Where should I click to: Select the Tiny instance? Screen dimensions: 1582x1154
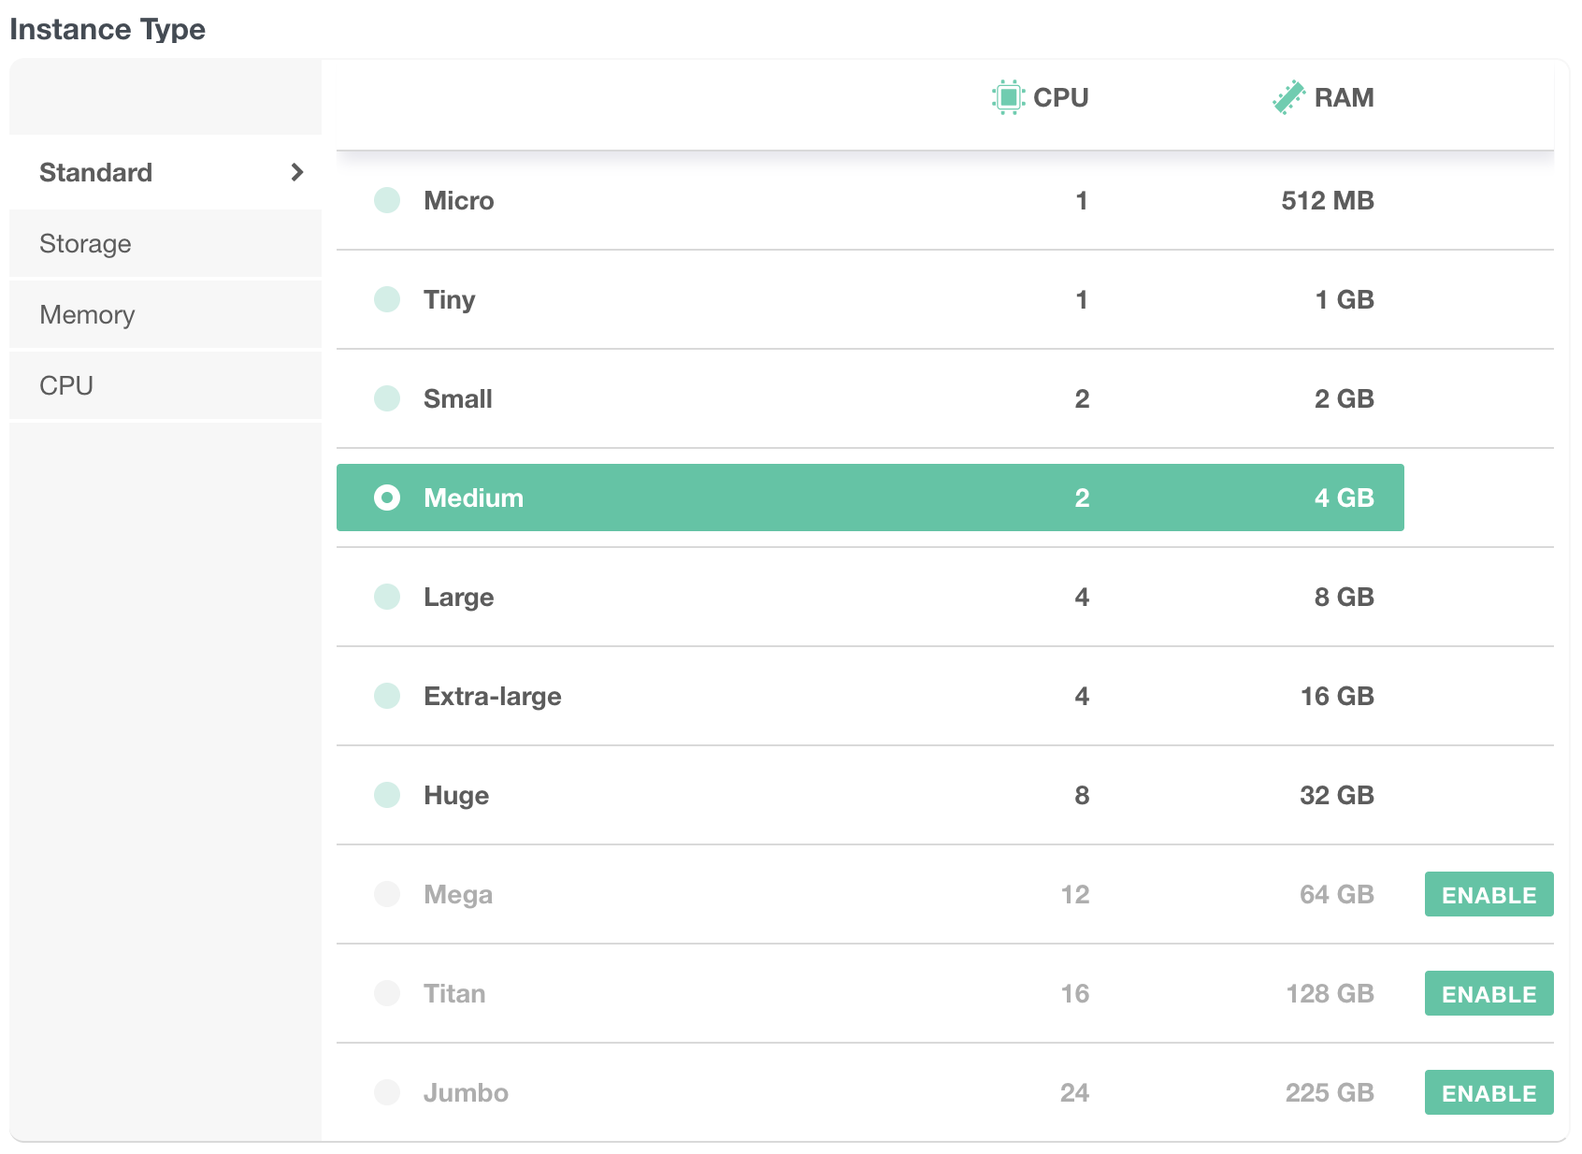386,299
